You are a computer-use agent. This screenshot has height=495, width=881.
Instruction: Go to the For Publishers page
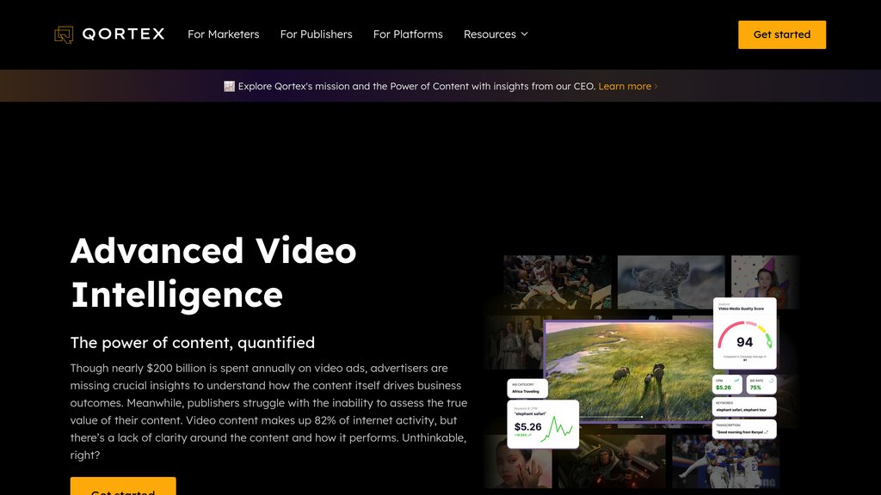(x=316, y=34)
